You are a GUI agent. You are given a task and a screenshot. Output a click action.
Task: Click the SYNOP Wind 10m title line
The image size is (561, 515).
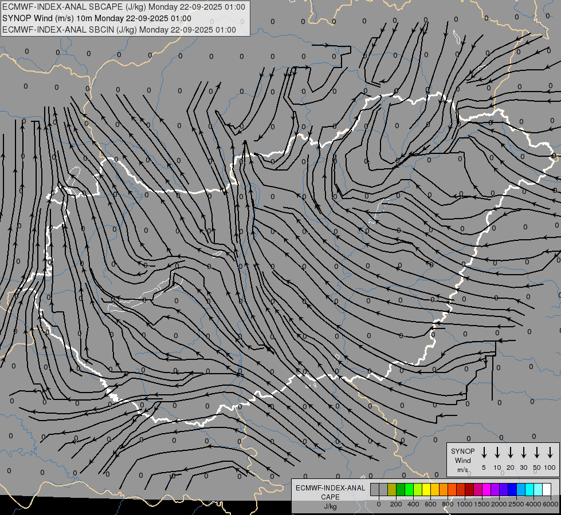coord(97,18)
